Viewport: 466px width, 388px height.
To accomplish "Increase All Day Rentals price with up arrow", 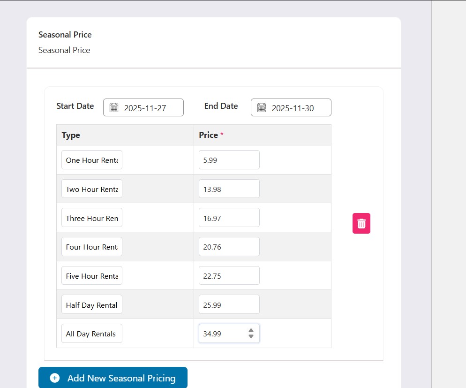I will tap(251, 330).
